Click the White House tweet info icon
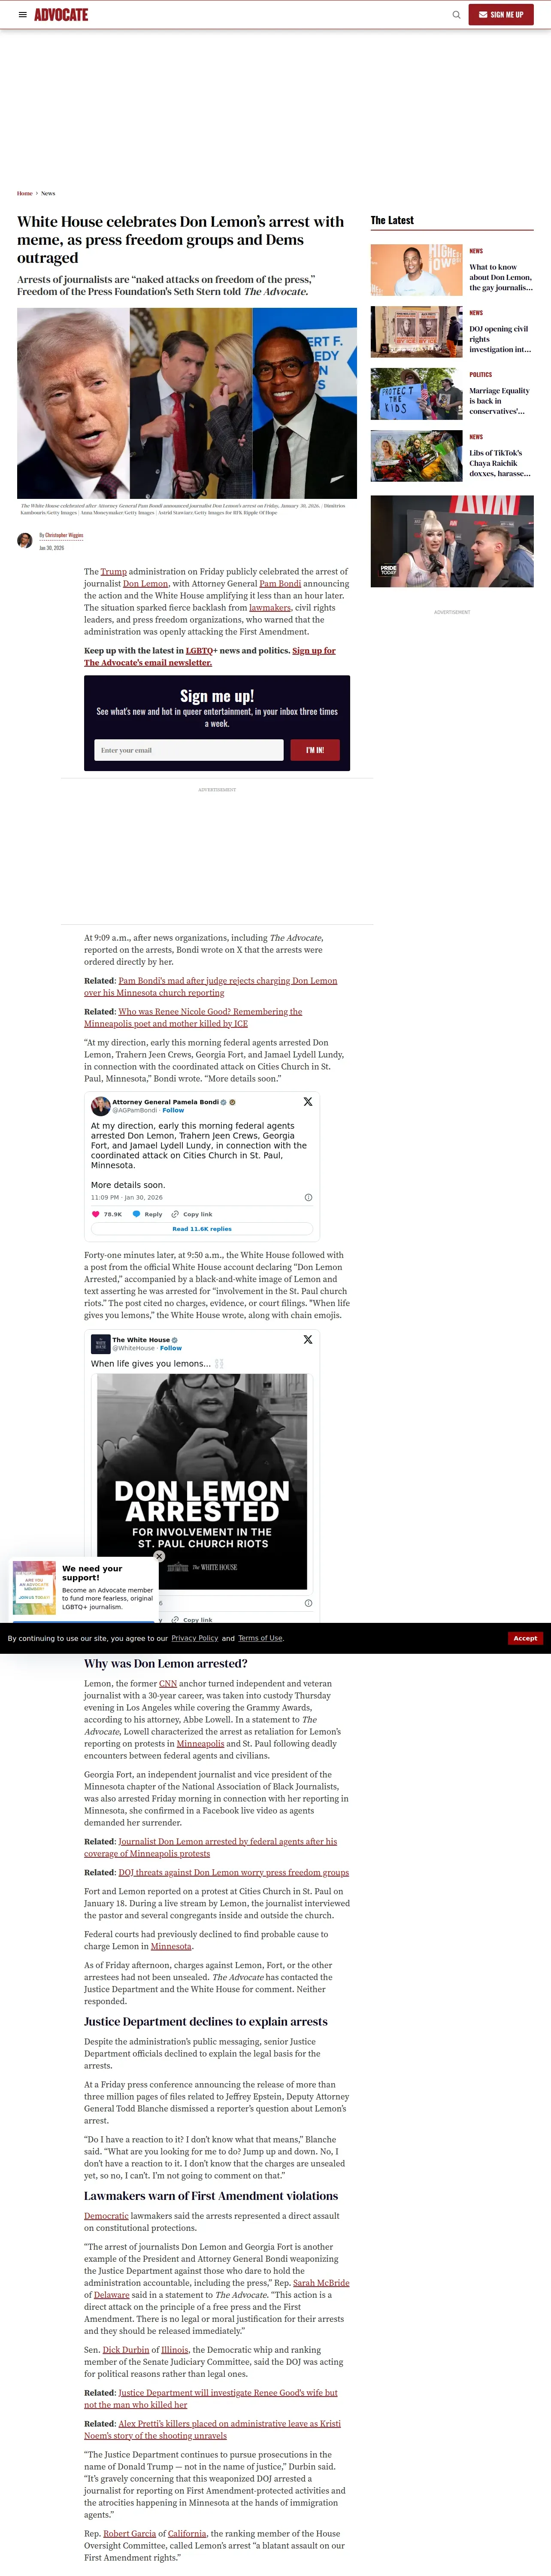The width and height of the screenshot is (551, 2576). point(308,1603)
